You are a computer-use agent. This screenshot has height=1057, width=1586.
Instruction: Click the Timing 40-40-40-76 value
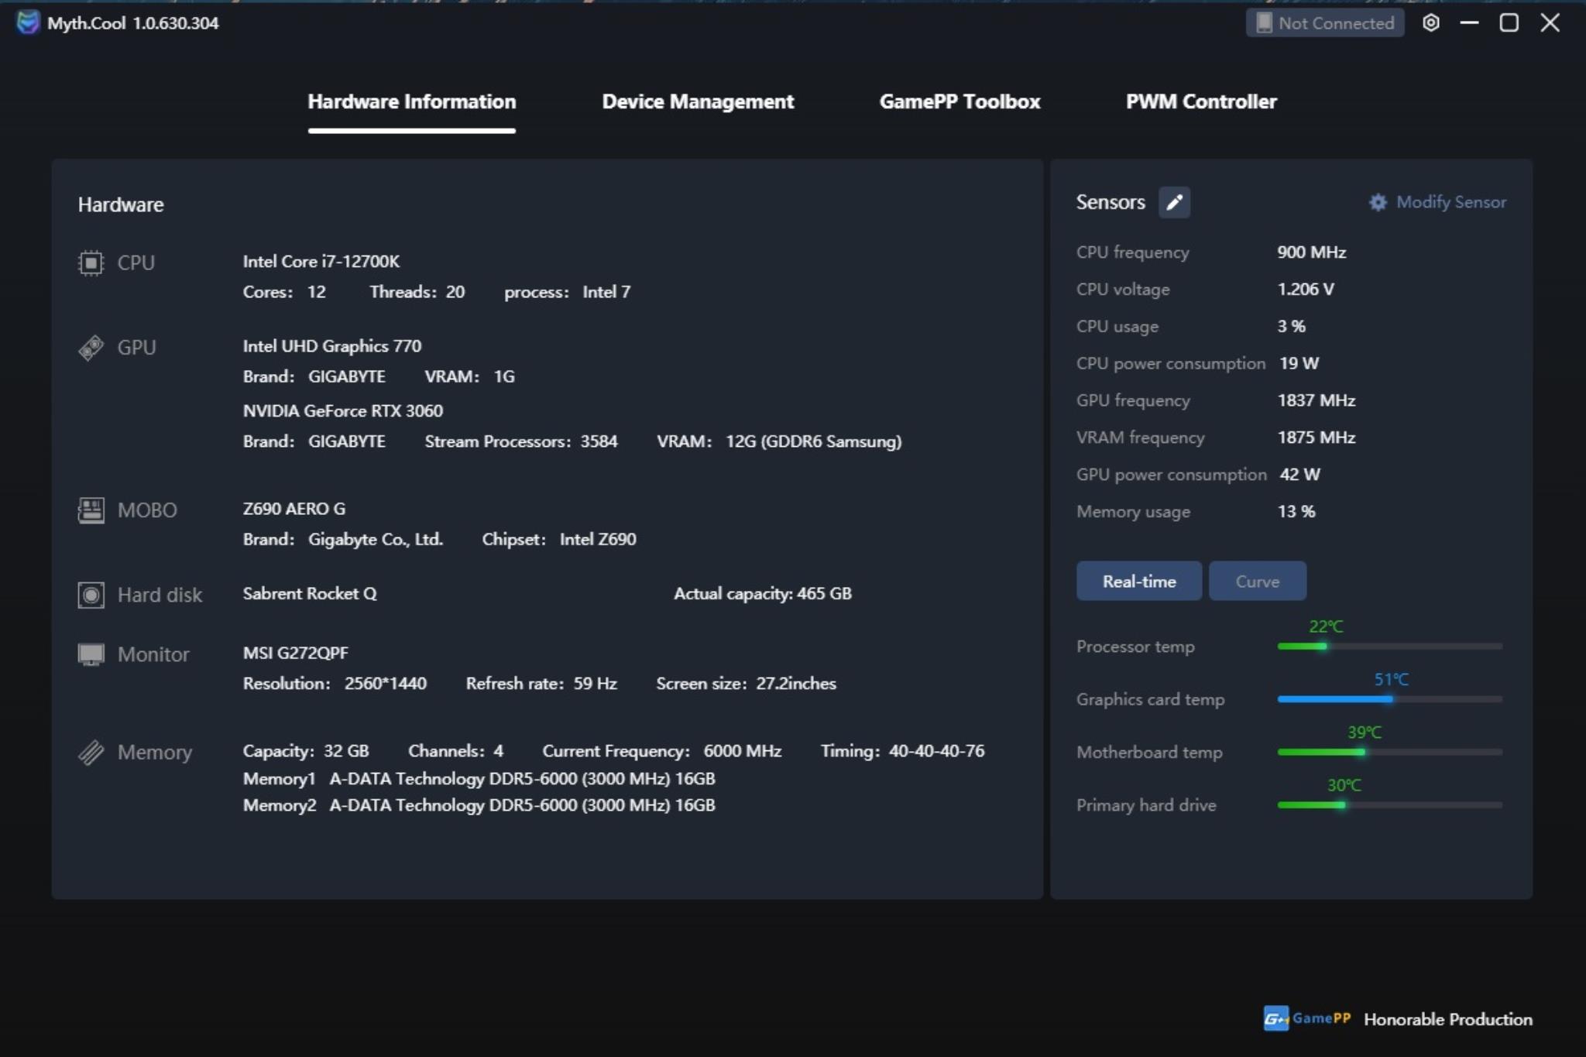click(x=936, y=751)
